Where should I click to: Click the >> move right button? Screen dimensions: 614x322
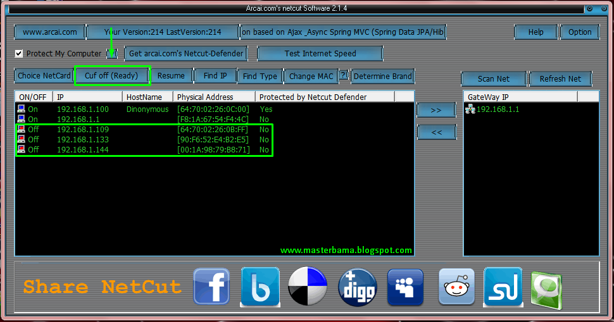click(436, 110)
